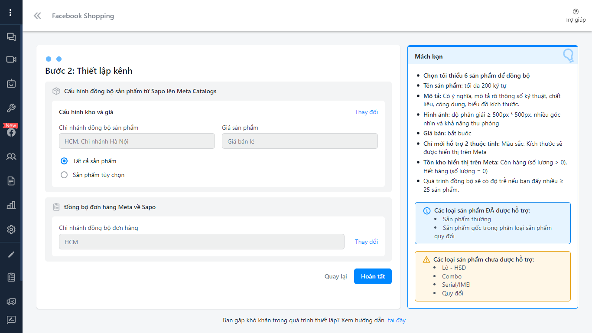This screenshot has height=334, width=592.
Task: Click the warning triangle icon in unsupported box
Action: pos(426,259)
